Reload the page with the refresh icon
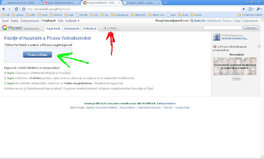This screenshot has height=159, width=264. [x=16, y=9]
